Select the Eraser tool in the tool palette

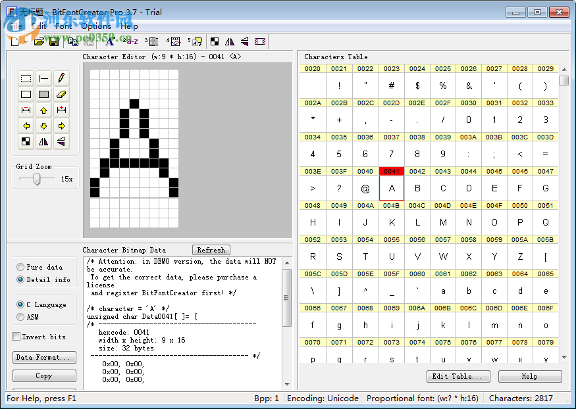(x=61, y=95)
